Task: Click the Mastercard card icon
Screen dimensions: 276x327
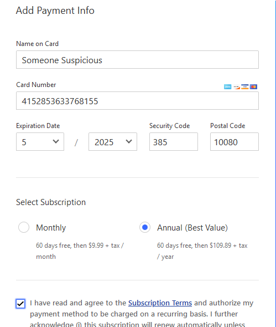Action: pyautogui.click(x=253, y=87)
